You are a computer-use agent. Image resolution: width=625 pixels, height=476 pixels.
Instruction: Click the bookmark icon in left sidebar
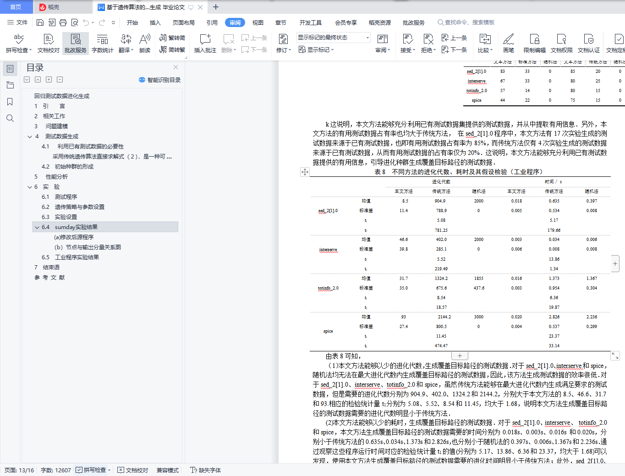tap(10, 102)
